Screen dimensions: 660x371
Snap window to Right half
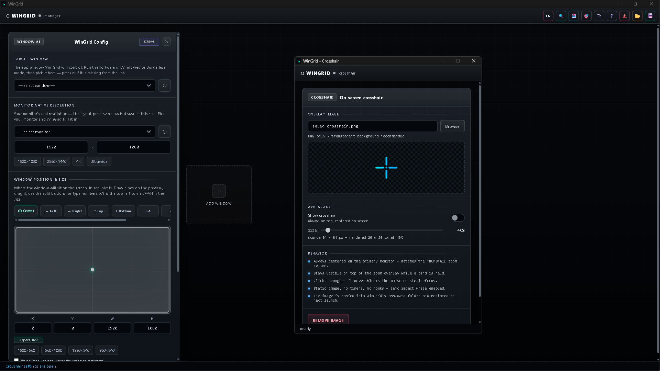(75, 211)
